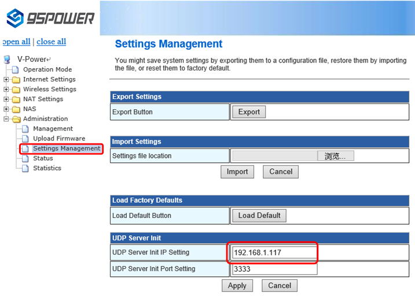The width and height of the screenshot is (415, 296).
Task: Click the Upload Firmware page icon
Action: coord(25,139)
